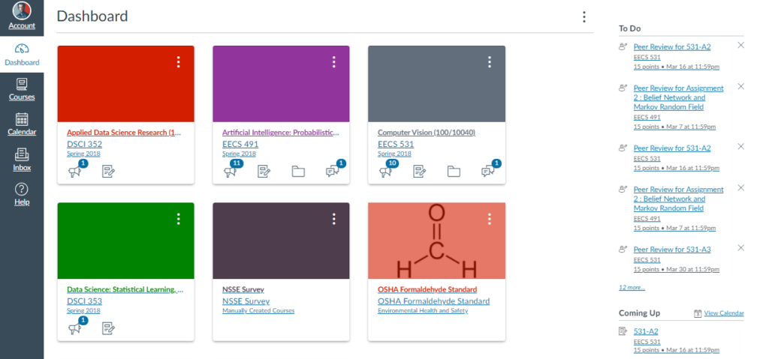Open announcements for DSCI 352 card
The image size is (769, 359).
click(x=74, y=172)
